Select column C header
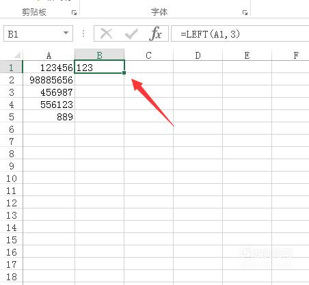This screenshot has height=285, width=309. 149,55
